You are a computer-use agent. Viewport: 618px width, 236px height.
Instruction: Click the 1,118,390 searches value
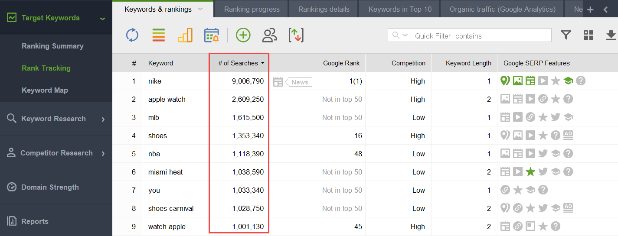click(248, 154)
